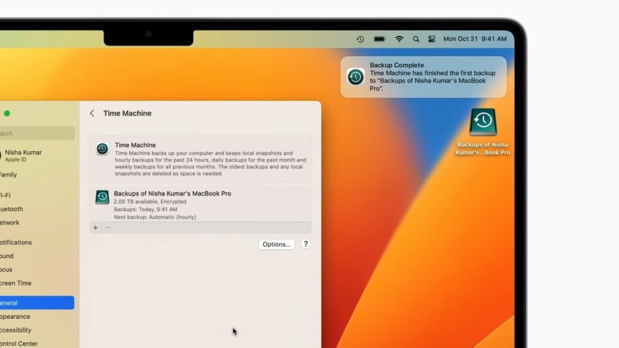This screenshot has width=619, height=348.
Task: Open Control Center from menu bar
Action: pyautogui.click(x=432, y=39)
